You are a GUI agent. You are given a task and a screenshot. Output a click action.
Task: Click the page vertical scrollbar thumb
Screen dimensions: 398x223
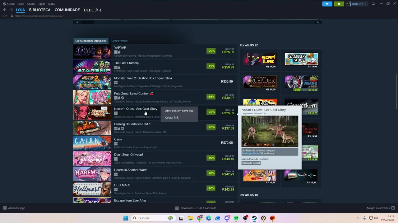click(x=396, y=91)
